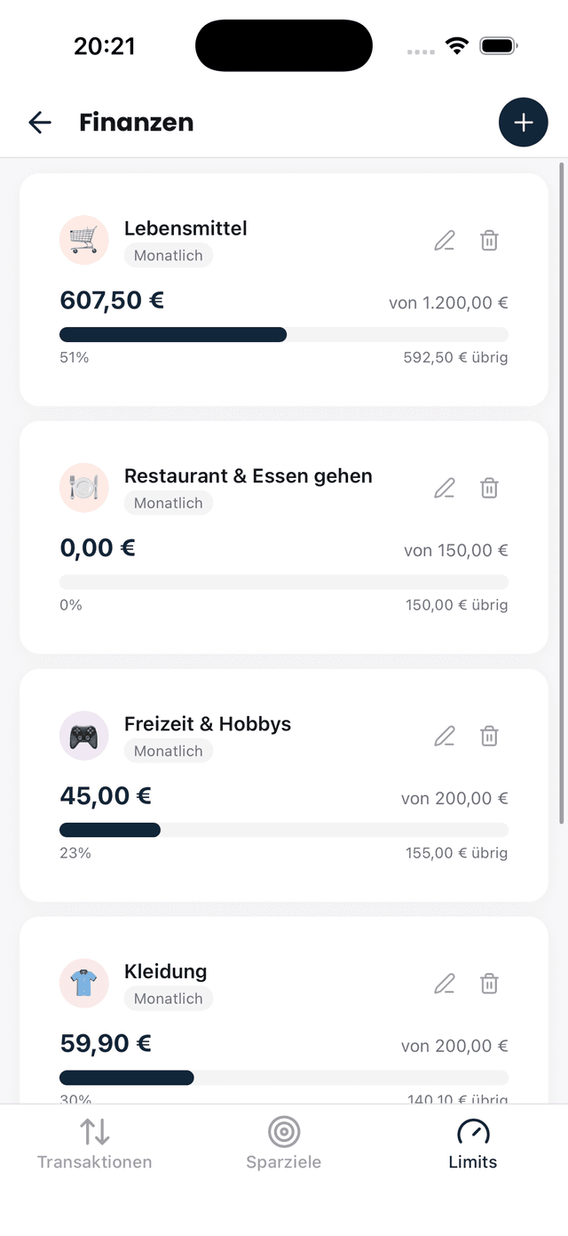Viewport: 568px width, 1236px height.
Task: Add a new limit with the plus button
Action: point(524,122)
